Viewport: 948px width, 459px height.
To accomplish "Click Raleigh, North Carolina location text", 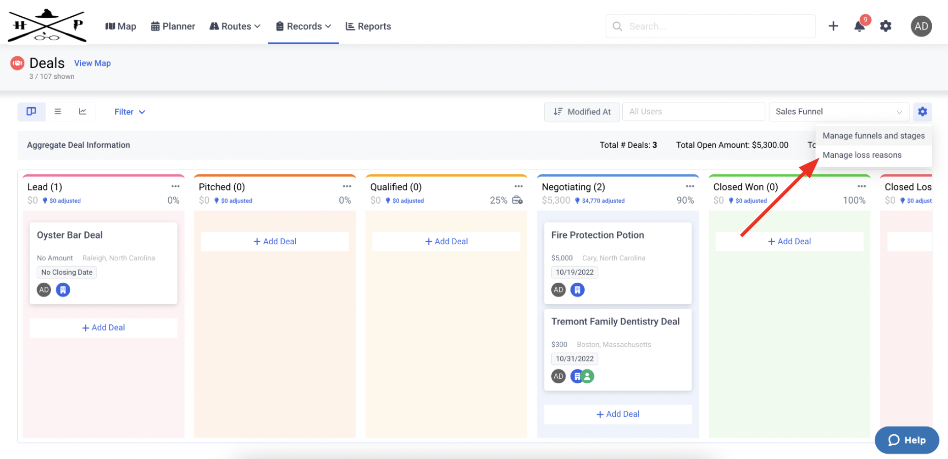I will point(119,258).
